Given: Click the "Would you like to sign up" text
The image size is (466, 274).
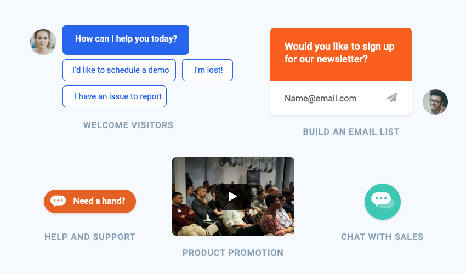Looking at the screenshot, I should 339,47.
